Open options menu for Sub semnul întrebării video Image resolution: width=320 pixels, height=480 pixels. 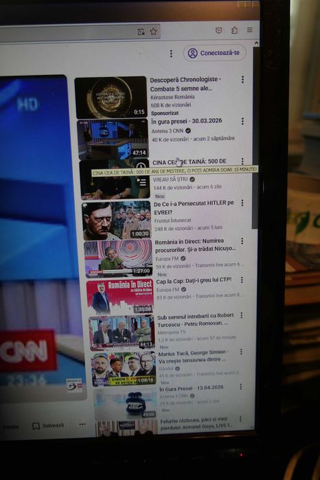(241, 315)
